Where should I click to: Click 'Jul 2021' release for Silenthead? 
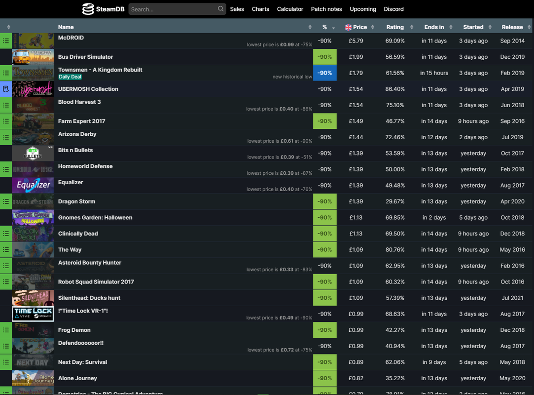coord(512,298)
